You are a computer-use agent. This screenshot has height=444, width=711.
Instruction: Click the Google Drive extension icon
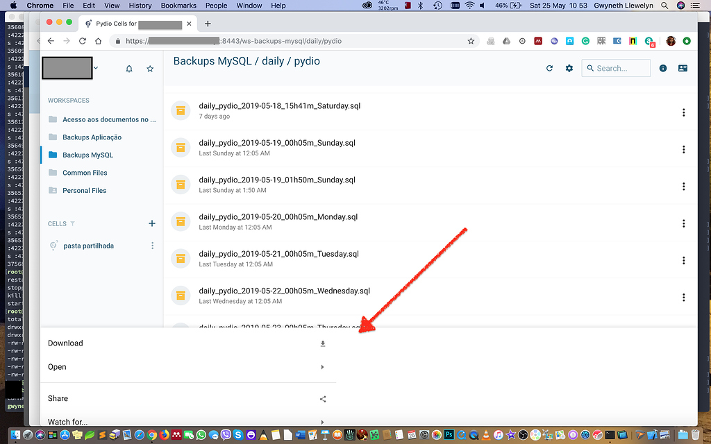[506, 41]
